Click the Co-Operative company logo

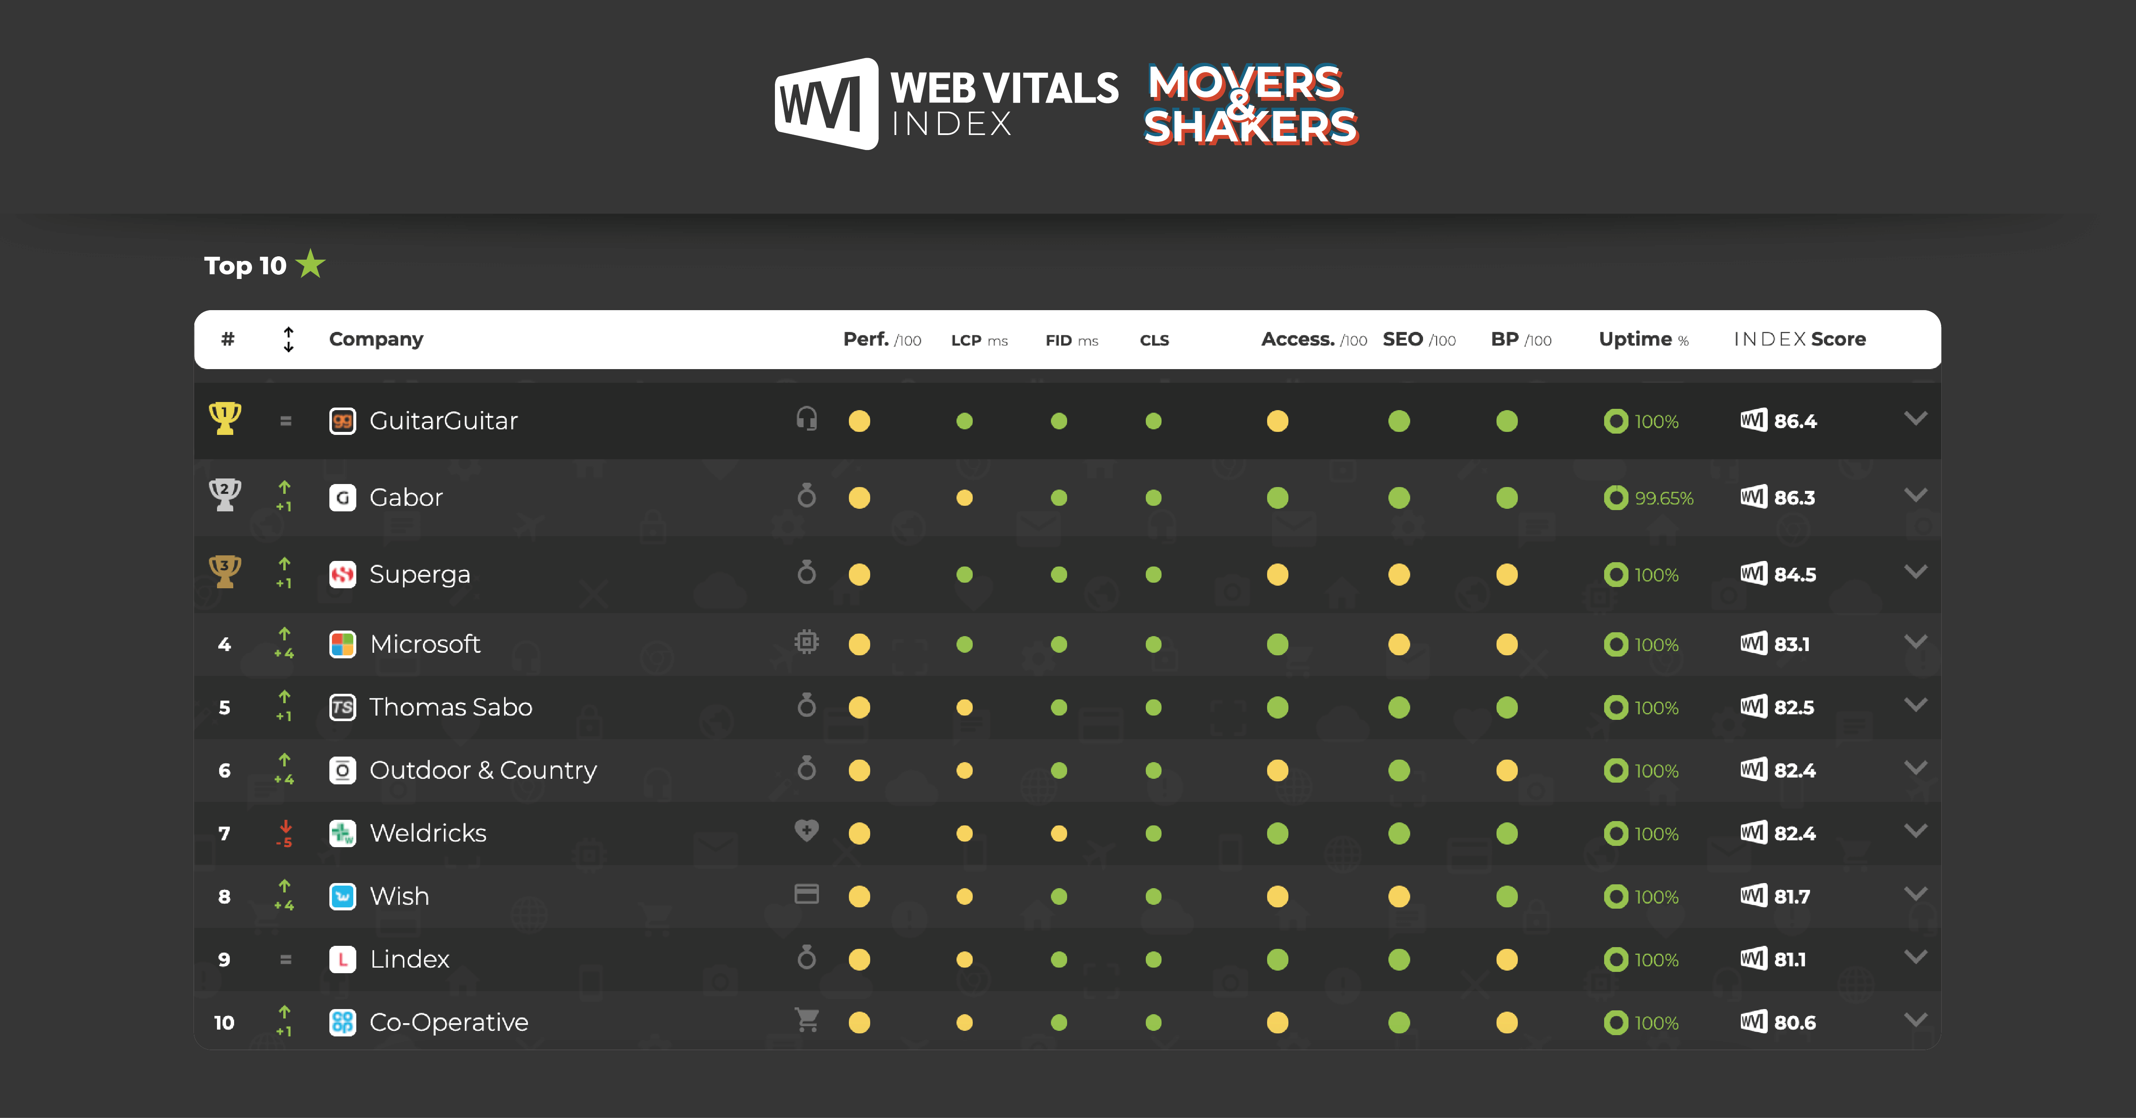[343, 1023]
